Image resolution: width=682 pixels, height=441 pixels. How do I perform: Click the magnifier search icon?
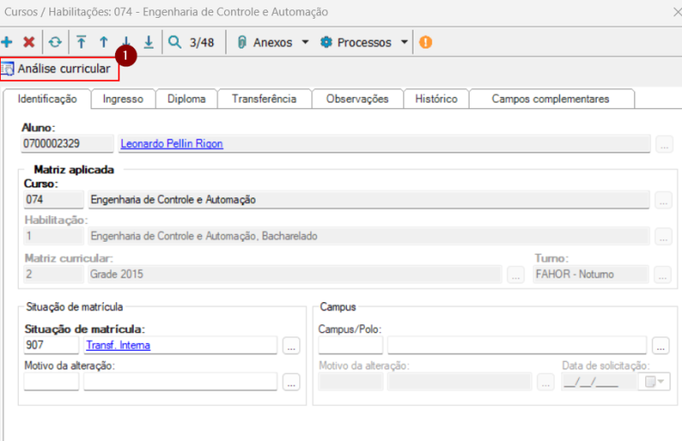(175, 43)
